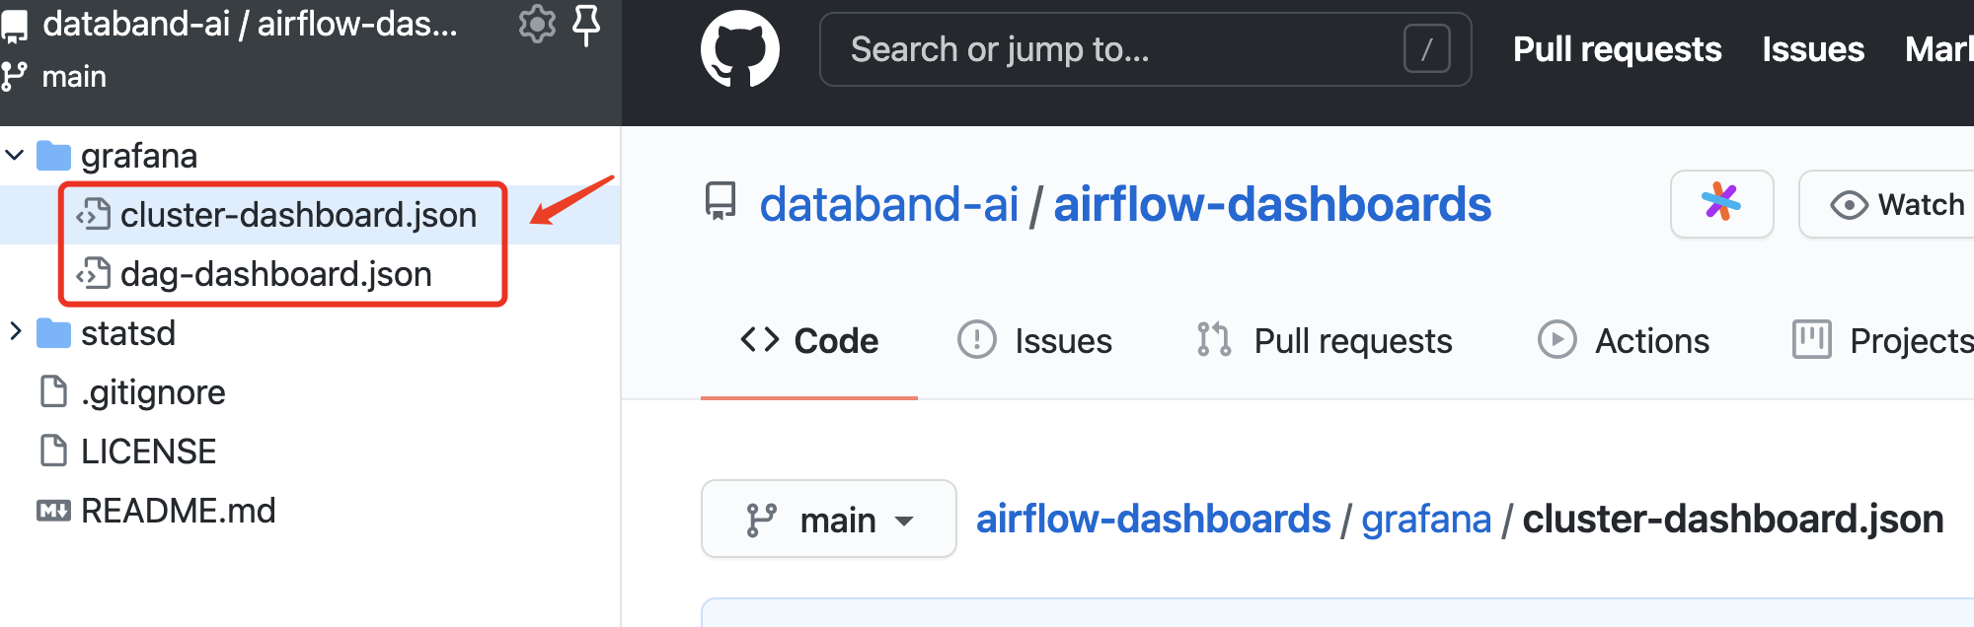The height and width of the screenshot is (627, 1974).
Task: Navigate to the grafana breadcrumb link
Action: tap(1426, 519)
